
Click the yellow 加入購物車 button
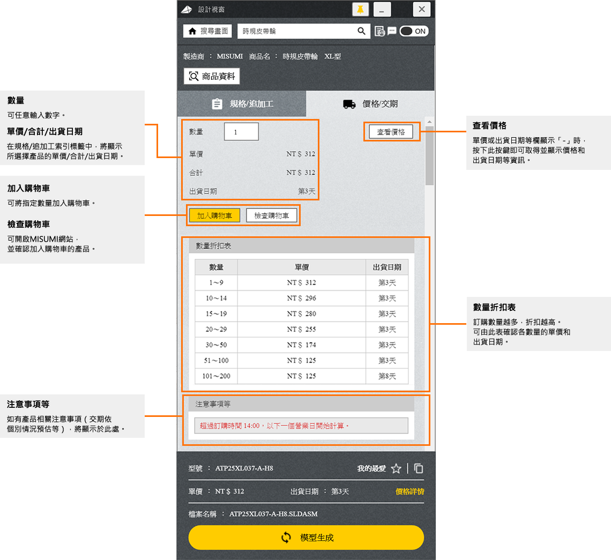coord(214,215)
